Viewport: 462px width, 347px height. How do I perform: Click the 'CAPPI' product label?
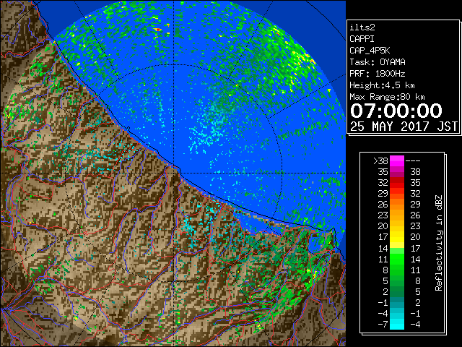tap(362, 39)
